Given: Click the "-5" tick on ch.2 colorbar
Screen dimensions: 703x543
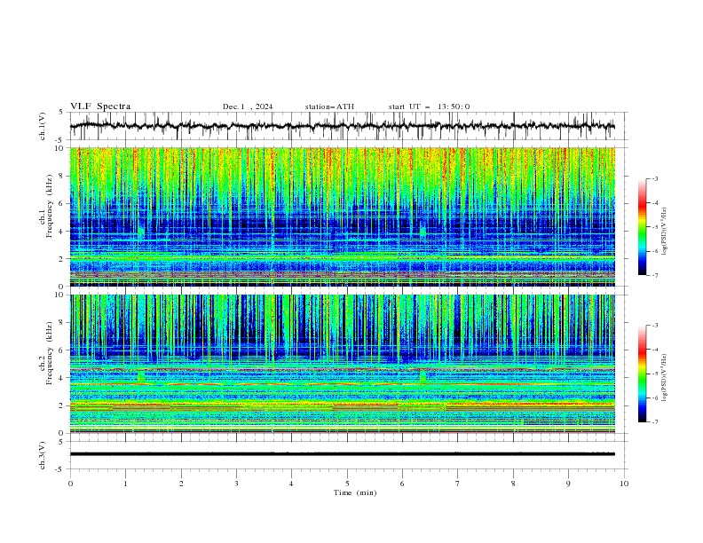Looking at the screenshot, I should [x=654, y=374].
